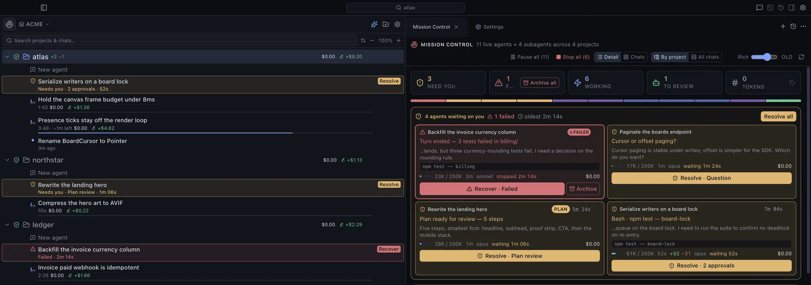The width and height of the screenshot is (811, 285).
Task: Group agents By project
Action: point(670,57)
